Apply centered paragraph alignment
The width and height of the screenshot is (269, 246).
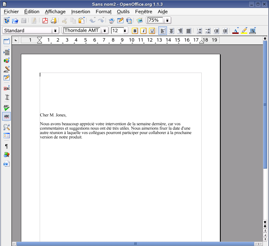171,31
